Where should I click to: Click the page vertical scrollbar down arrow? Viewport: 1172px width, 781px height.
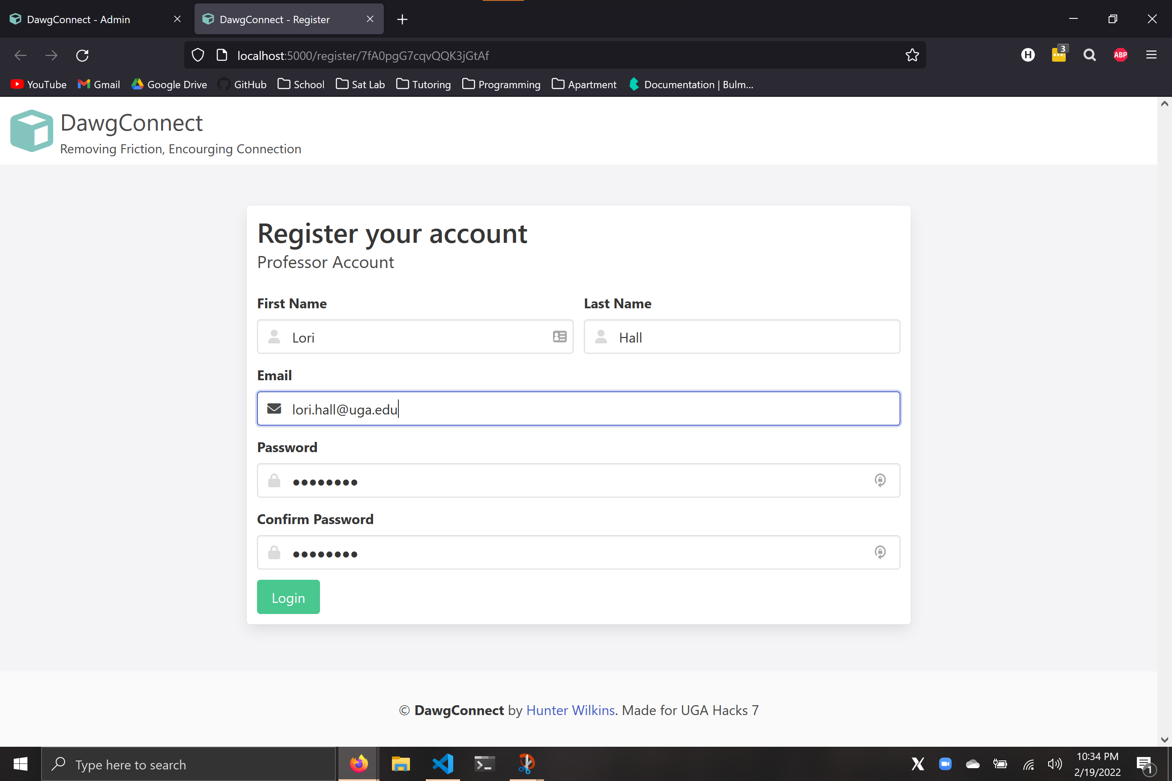1164,739
